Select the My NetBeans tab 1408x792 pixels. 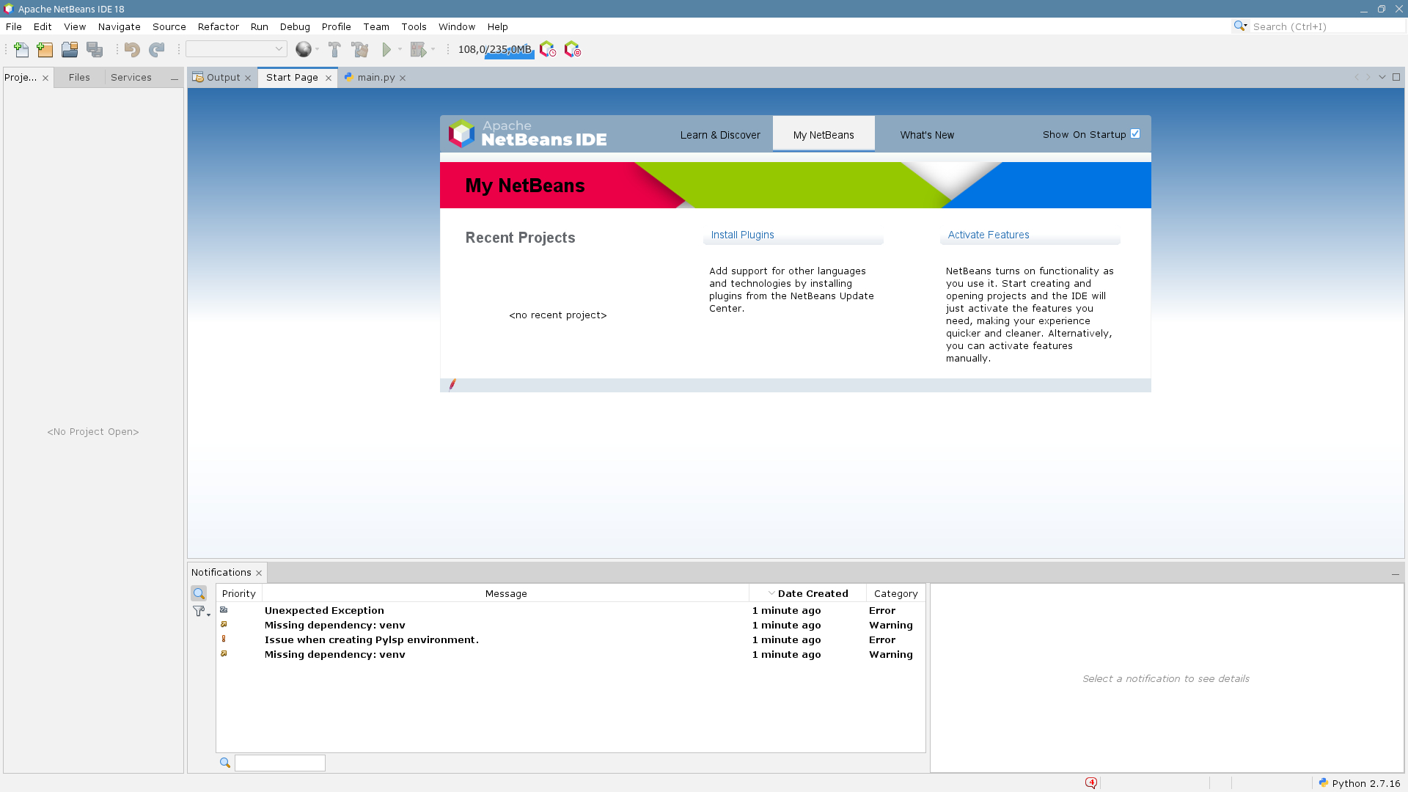[x=824, y=135]
